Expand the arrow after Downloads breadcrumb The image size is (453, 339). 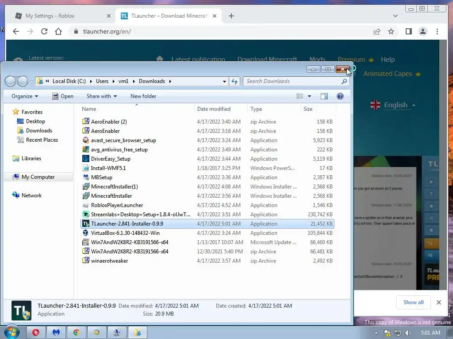(170, 81)
